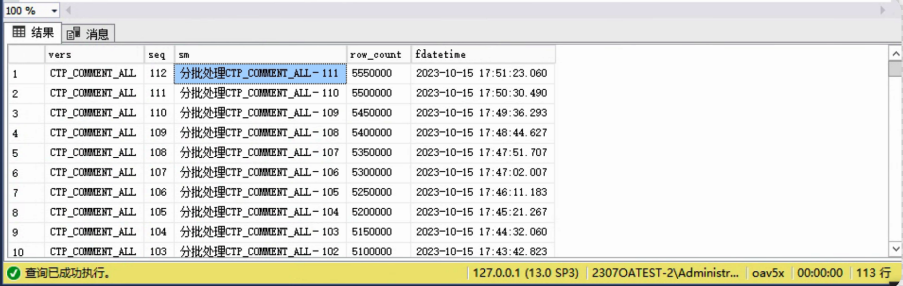This screenshot has width=903, height=286.
Task: Click the messages icon on 消息 tab
Action: point(73,34)
